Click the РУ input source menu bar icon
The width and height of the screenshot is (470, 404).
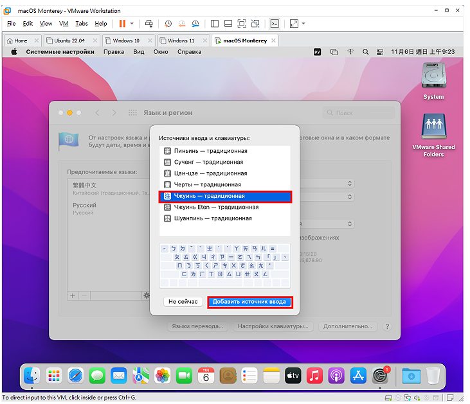[x=318, y=52]
